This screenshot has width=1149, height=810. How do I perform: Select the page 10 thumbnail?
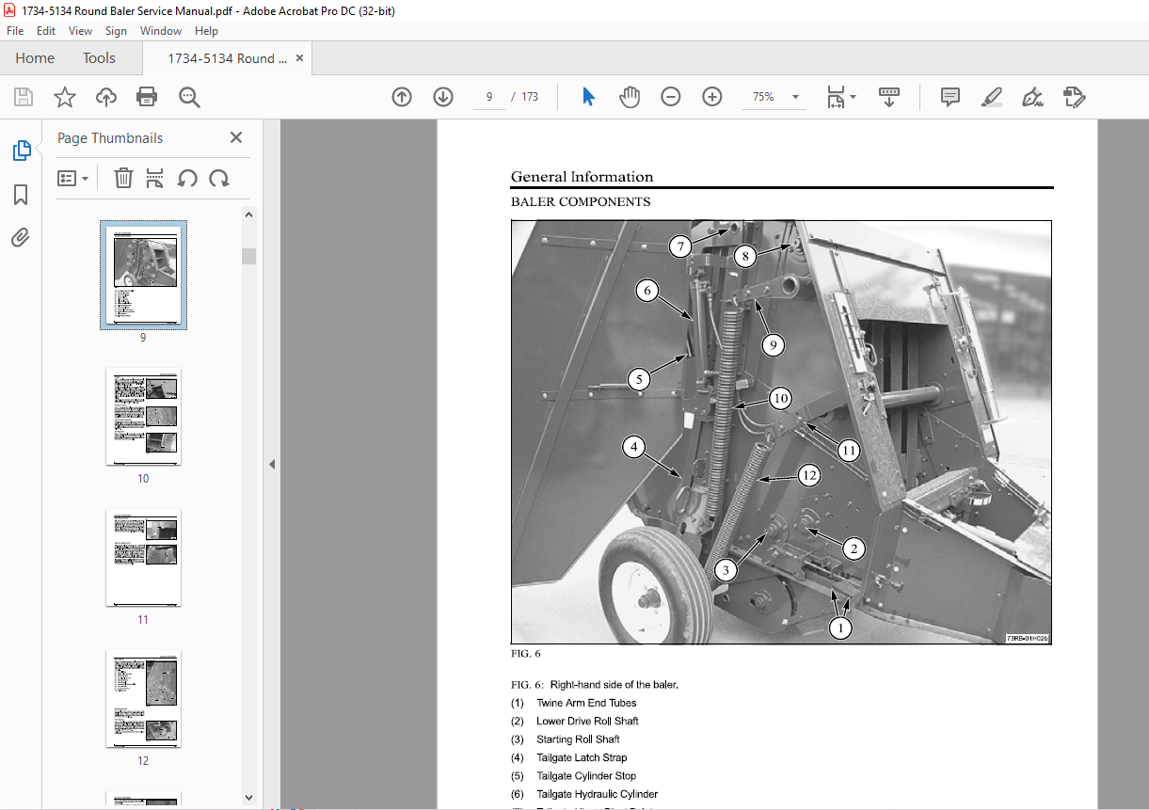tap(143, 417)
